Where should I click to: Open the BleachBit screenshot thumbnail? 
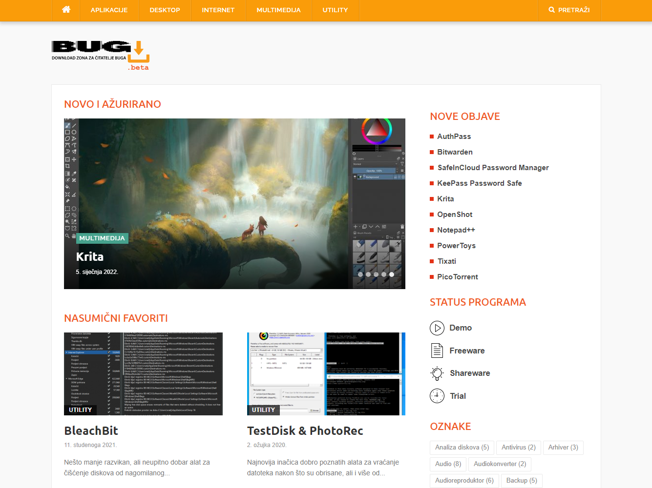pos(143,374)
